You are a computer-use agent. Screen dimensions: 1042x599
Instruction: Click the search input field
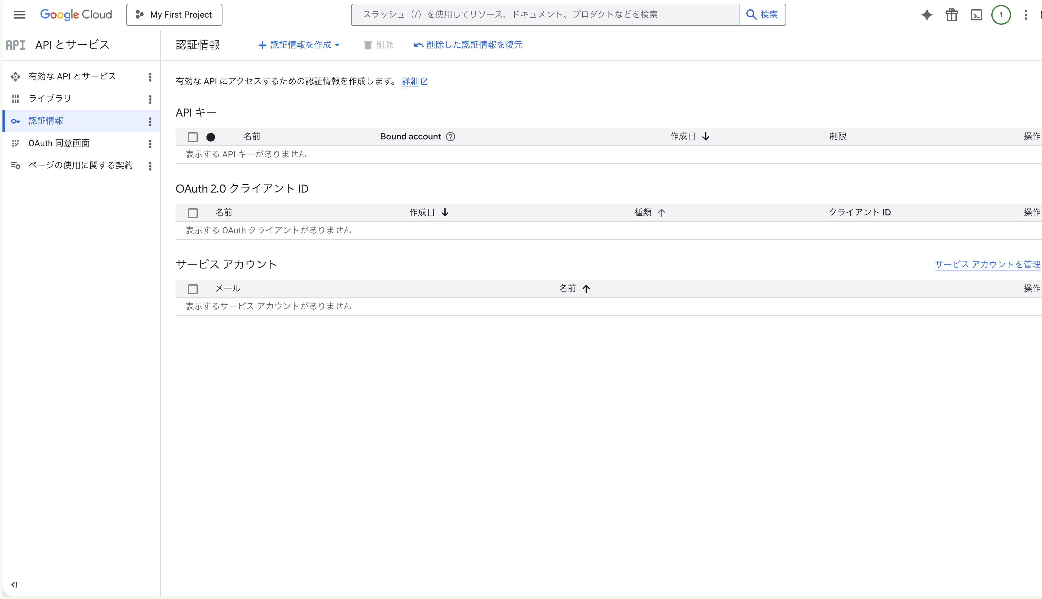click(x=545, y=15)
